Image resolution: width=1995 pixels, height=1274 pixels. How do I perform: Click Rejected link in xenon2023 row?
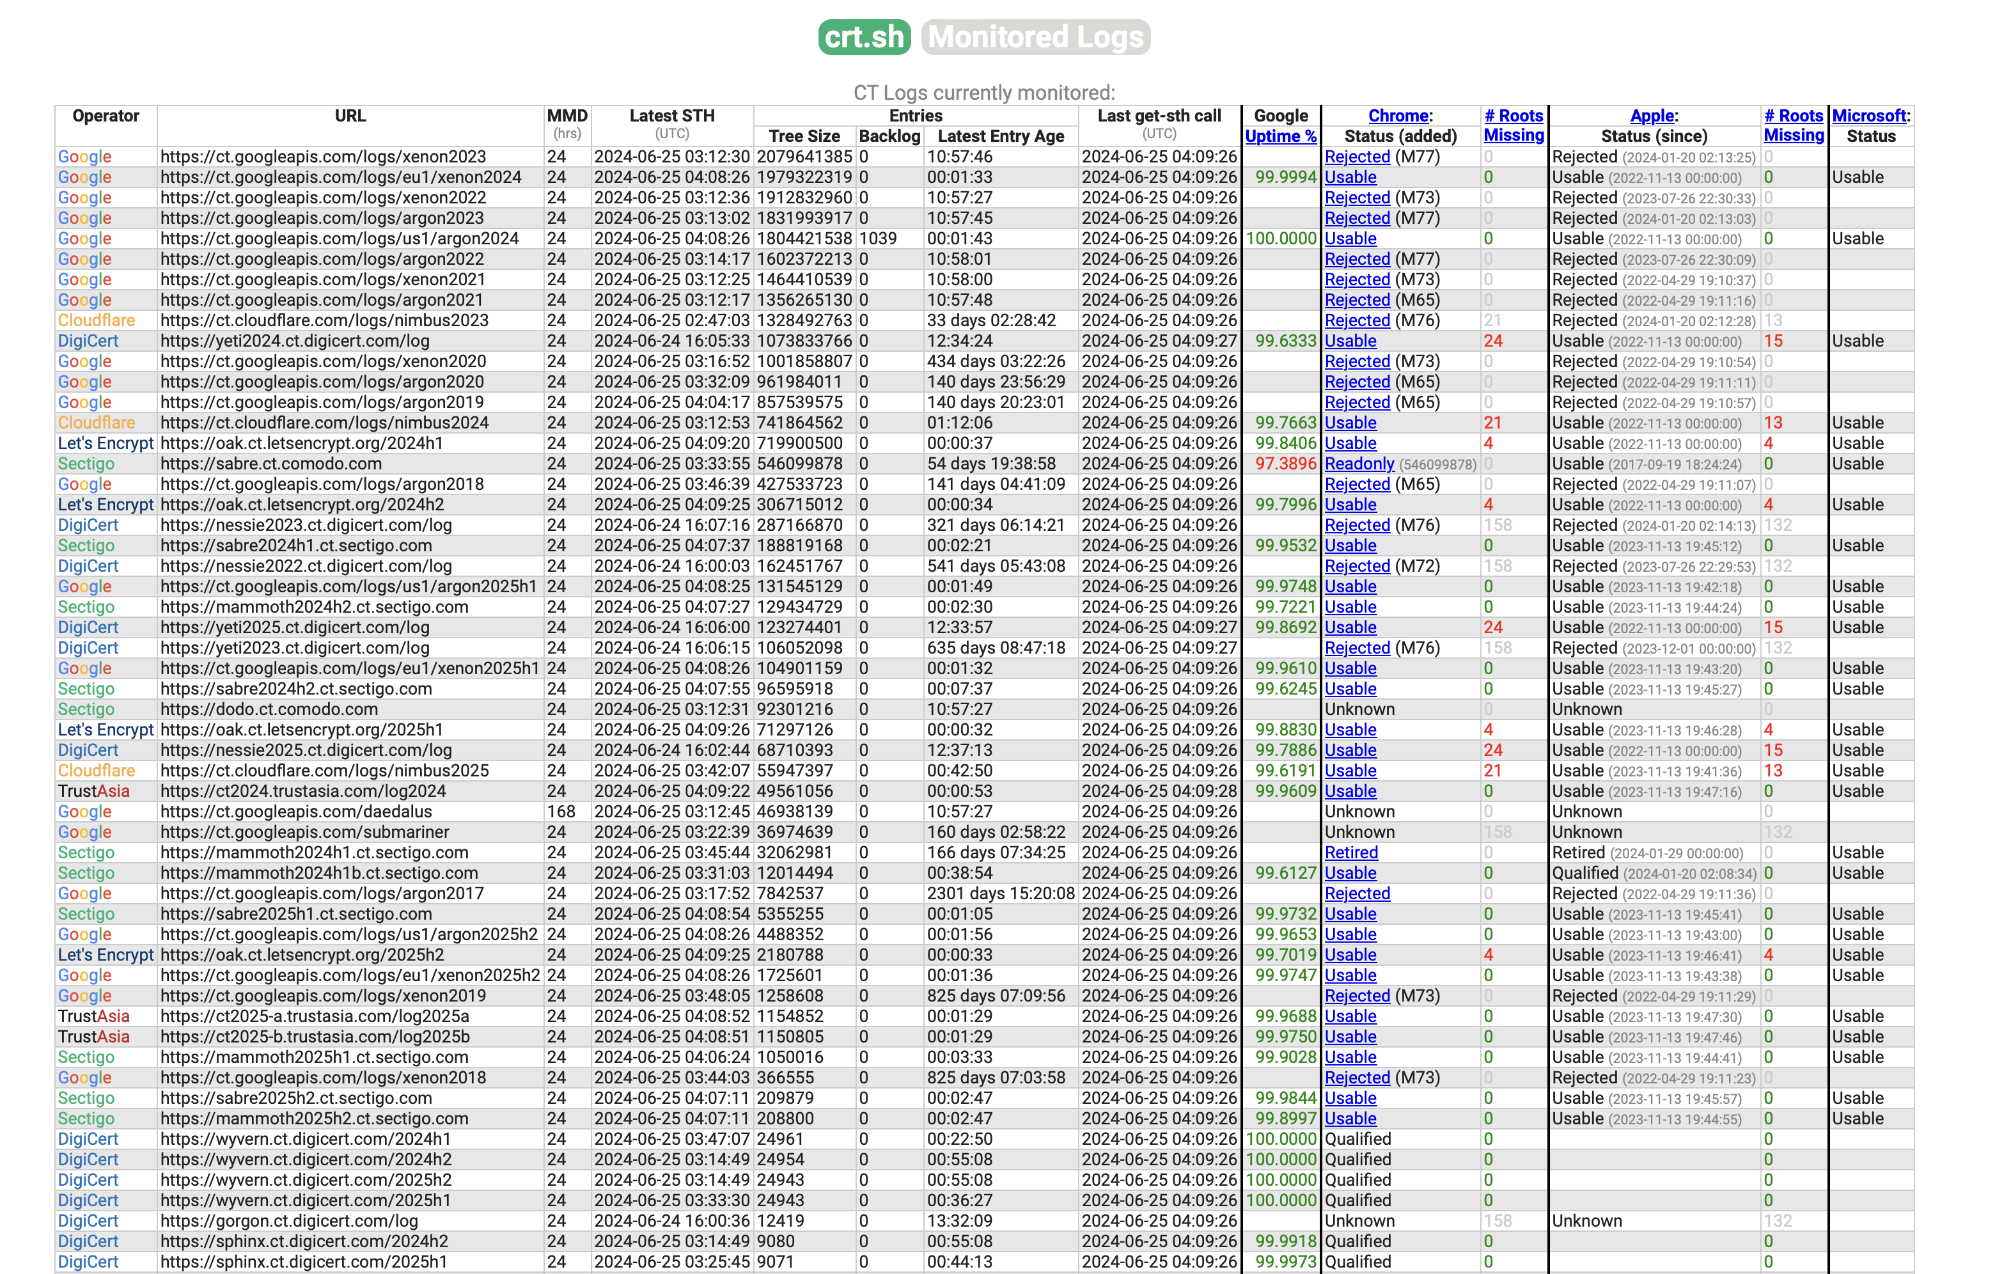pyautogui.click(x=1357, y=157)
